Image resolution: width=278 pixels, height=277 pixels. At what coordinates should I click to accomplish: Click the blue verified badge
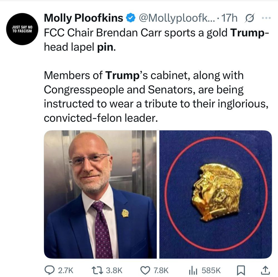[x=131, y=18]
